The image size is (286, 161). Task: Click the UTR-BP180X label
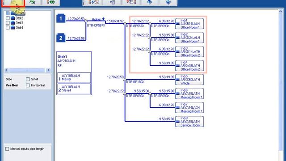tap(135, 82)
